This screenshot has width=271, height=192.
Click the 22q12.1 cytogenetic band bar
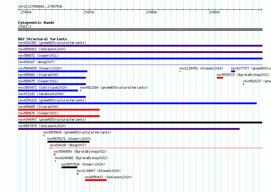tap(140, 30)
